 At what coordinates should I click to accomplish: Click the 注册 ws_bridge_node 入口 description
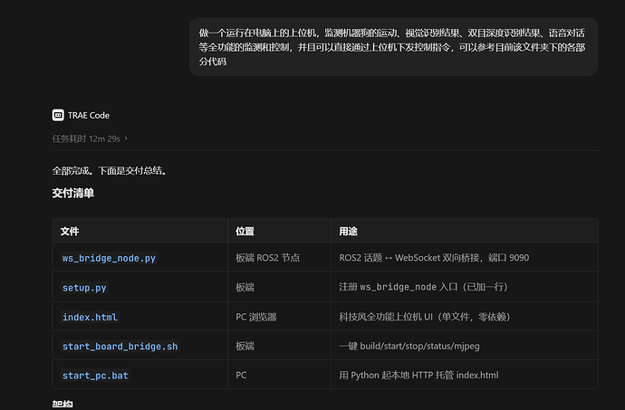point(423,287)
